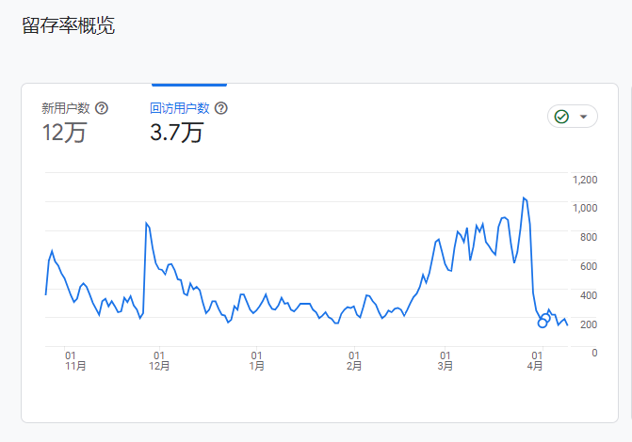Click help icon beside 回访用户数
Screen dimensions: 632x442
coord(221,108)
